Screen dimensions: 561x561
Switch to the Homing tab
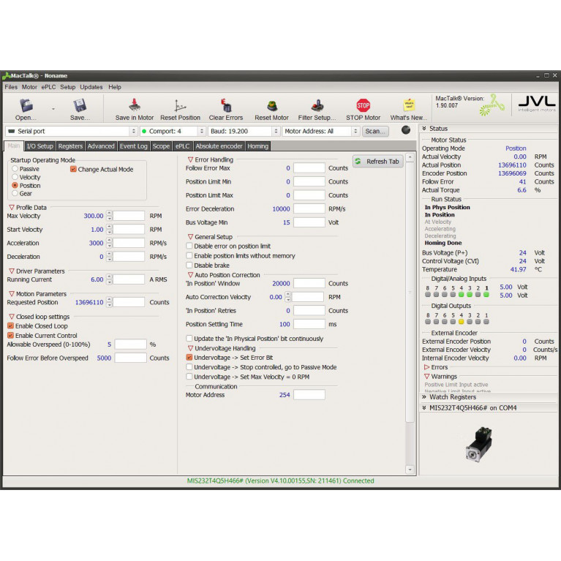[258, 146]
